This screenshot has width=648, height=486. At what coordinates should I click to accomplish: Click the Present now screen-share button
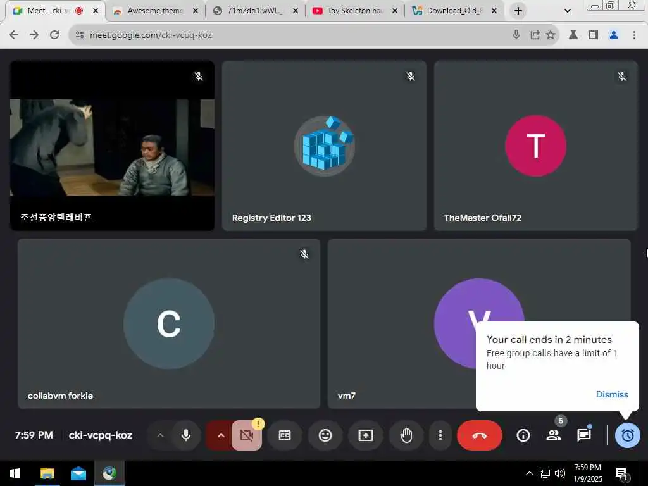(366, 435)
